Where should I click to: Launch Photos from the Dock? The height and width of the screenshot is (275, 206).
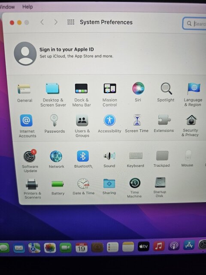[x=50, y=247]
